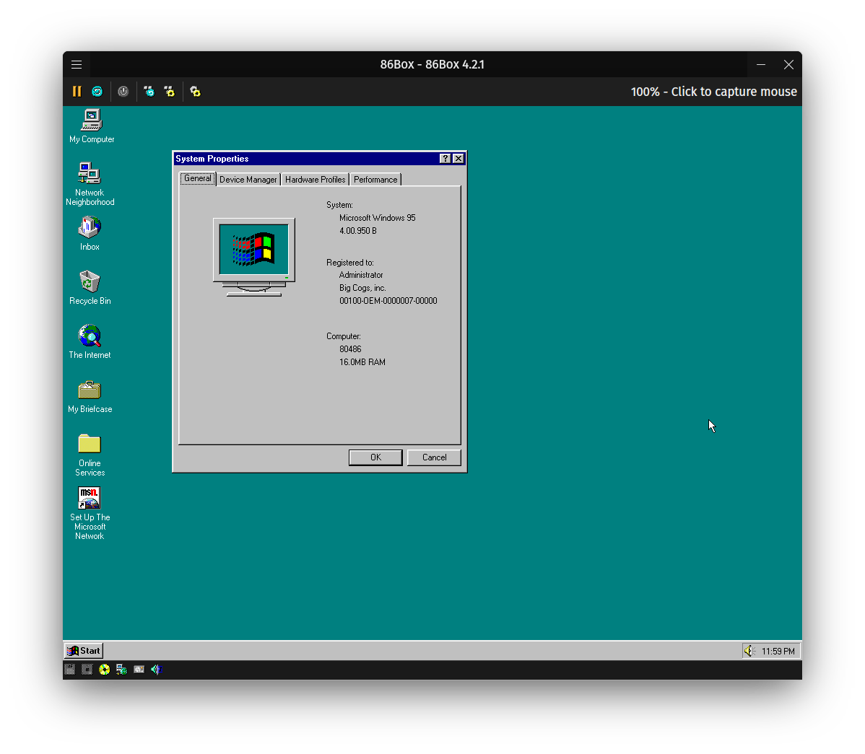Open the 86Box hamburger menu
865x754 pixels.
pos(77,65)
